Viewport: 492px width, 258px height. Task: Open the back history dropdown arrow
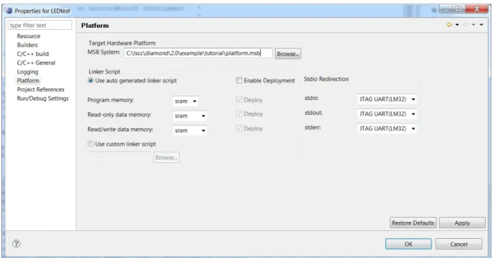pos(457,25)
